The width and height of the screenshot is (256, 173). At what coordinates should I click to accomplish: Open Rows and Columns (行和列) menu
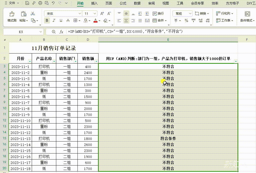(x=224, y=13)
